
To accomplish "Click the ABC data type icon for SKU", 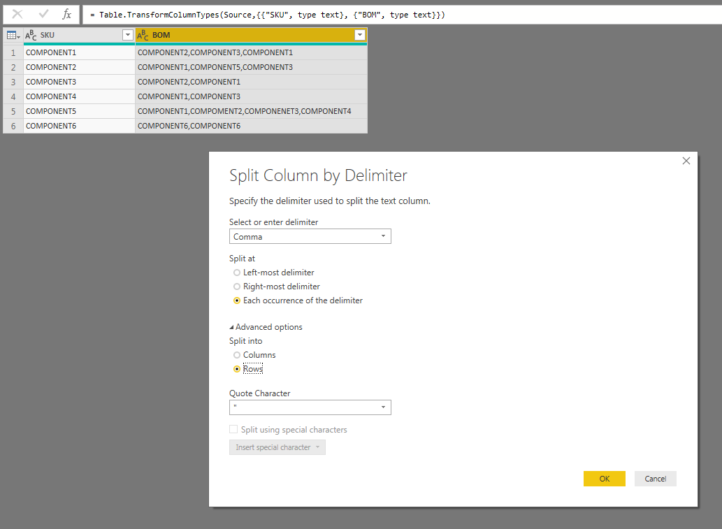I will pyautogui.click(x=31, y=35).
